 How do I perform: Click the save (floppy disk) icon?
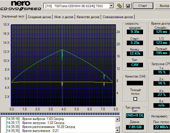point(128,6)
